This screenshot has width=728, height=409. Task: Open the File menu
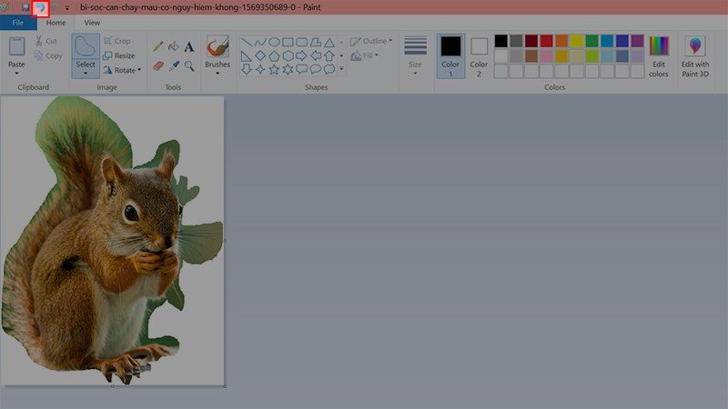pyautogui.click(x=18, y=23)
